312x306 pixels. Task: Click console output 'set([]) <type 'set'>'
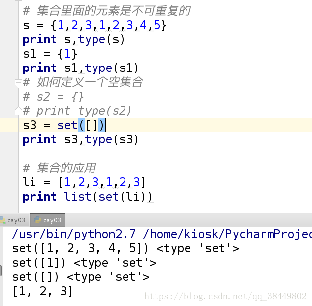[x=81, y=277]
